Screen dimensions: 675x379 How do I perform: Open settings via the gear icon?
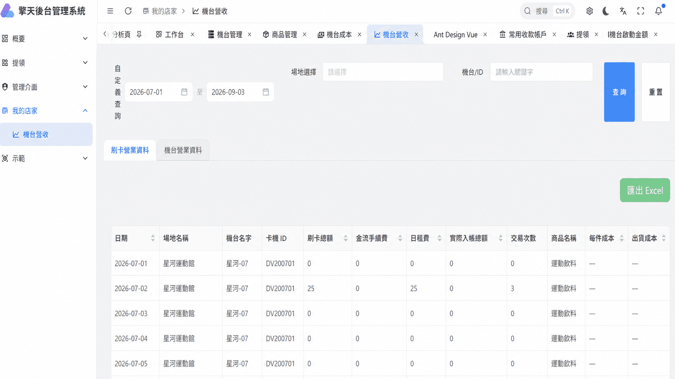(x=589, y=11)
